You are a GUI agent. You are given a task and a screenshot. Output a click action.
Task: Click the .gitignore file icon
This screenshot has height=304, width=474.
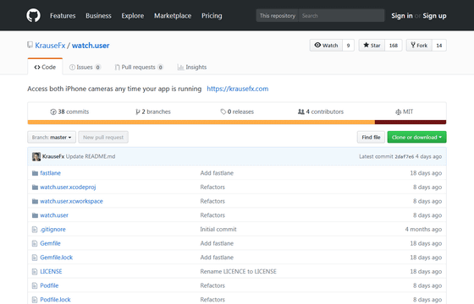(35, 230)
